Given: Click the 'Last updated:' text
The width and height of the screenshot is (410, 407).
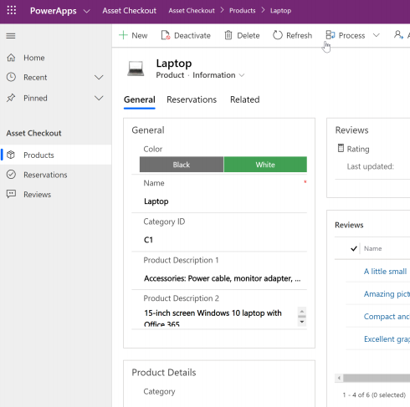Looking at the screenshot, I should pos(370,166).
